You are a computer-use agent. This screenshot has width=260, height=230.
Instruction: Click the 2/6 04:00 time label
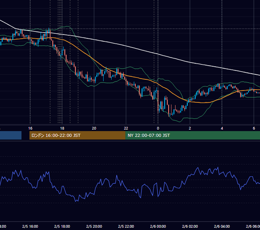coord(222,226)
